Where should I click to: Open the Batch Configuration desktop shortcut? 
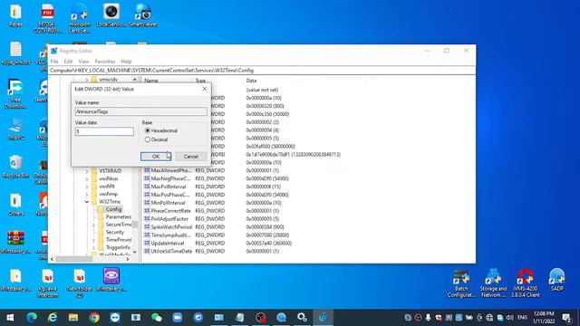tap(461, 283)
